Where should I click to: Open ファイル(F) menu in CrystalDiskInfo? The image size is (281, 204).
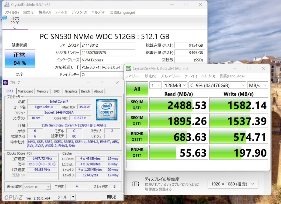(12, 12)
